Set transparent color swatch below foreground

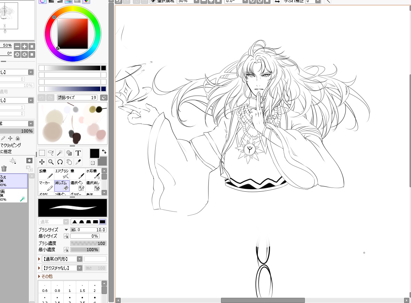pyautogui.click(x=93, y=163)
